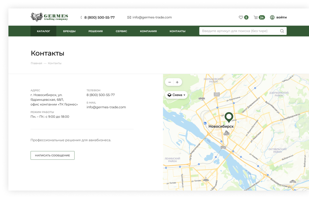Click the Контакты page heading
Screen dimensions: 309x199
[x=47, y=53]
